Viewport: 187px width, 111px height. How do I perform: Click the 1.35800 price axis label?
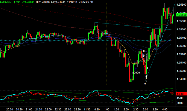[182, 5]
